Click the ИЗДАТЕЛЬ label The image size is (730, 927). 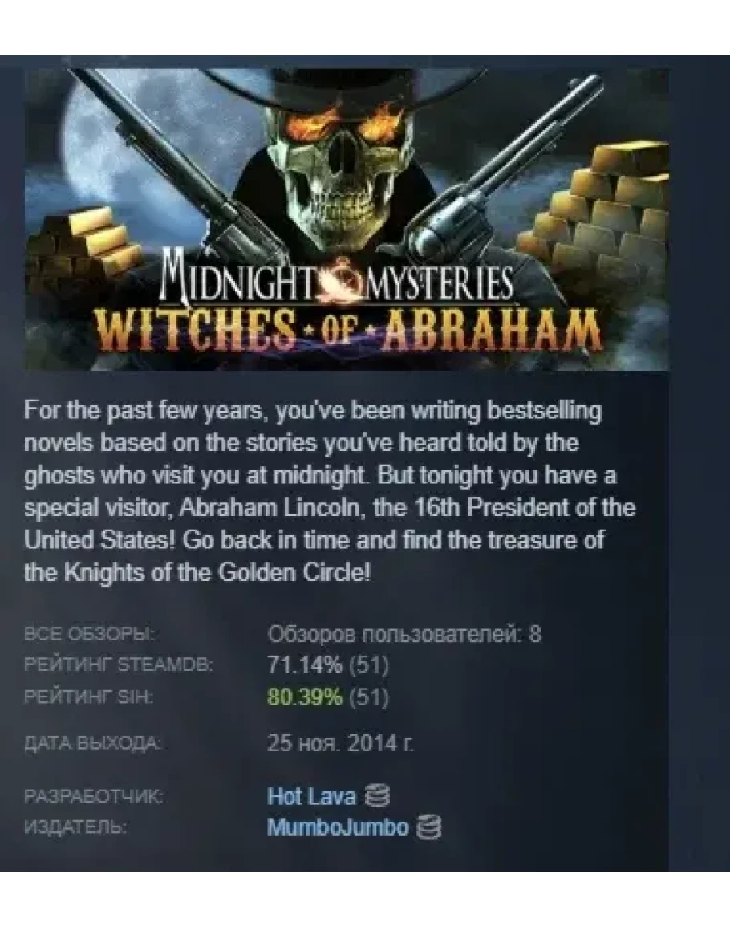tap(75, 827)
